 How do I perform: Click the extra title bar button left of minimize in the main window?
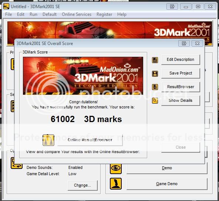click(x=172, y=7)
